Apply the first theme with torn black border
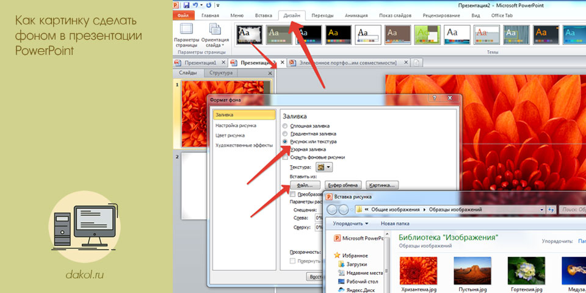The height and width of the screenshot is (293, 586). pos(249,35)
